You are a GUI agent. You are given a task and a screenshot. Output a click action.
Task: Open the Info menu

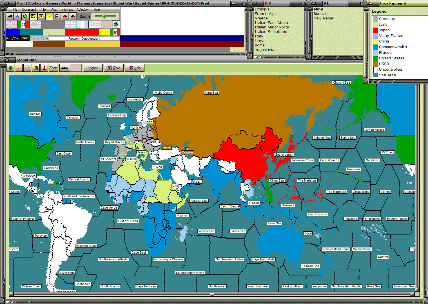(x=43, y=10)
